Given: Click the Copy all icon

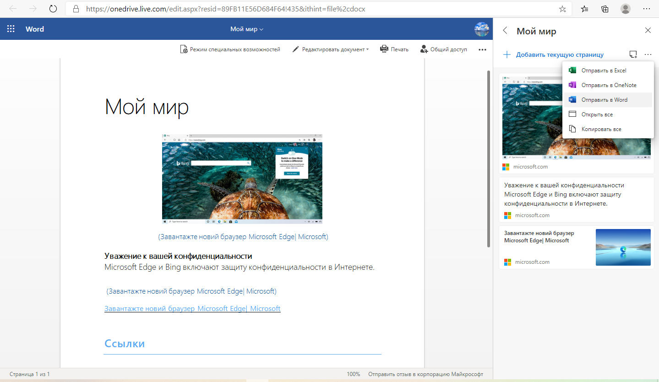Looking at the screenshot, I should point(572,129).
